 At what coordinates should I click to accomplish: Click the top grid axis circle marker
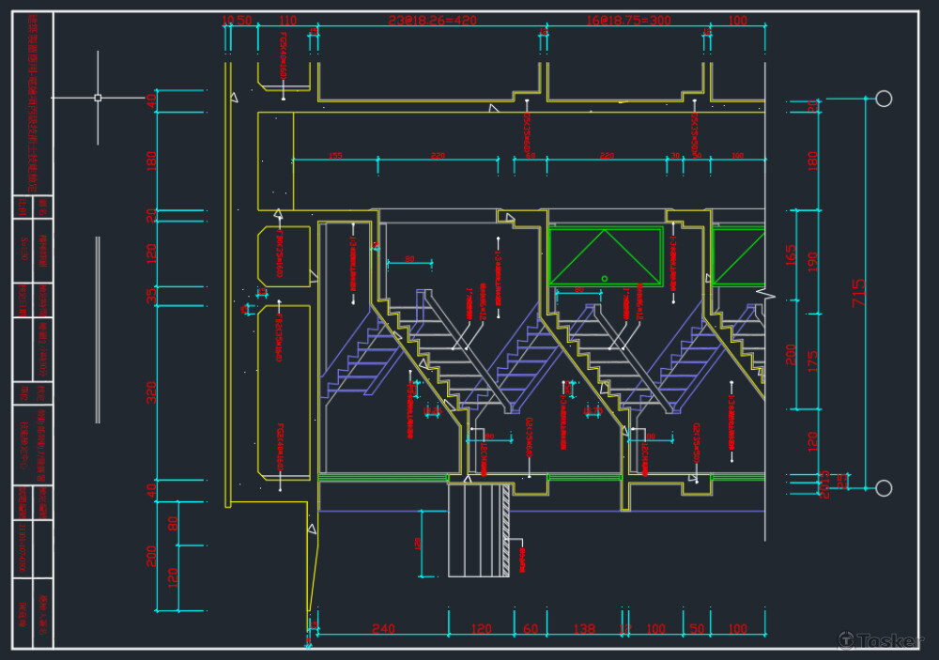pyautogui.click(x=883, y=99)
